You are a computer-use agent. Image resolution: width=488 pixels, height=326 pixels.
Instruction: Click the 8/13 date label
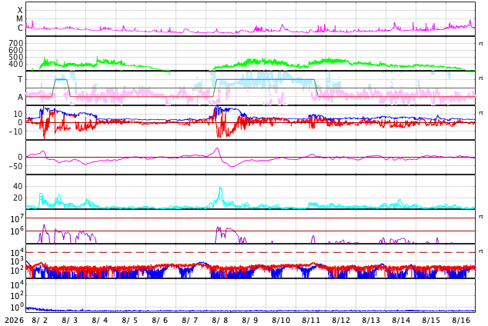[371, 320]
